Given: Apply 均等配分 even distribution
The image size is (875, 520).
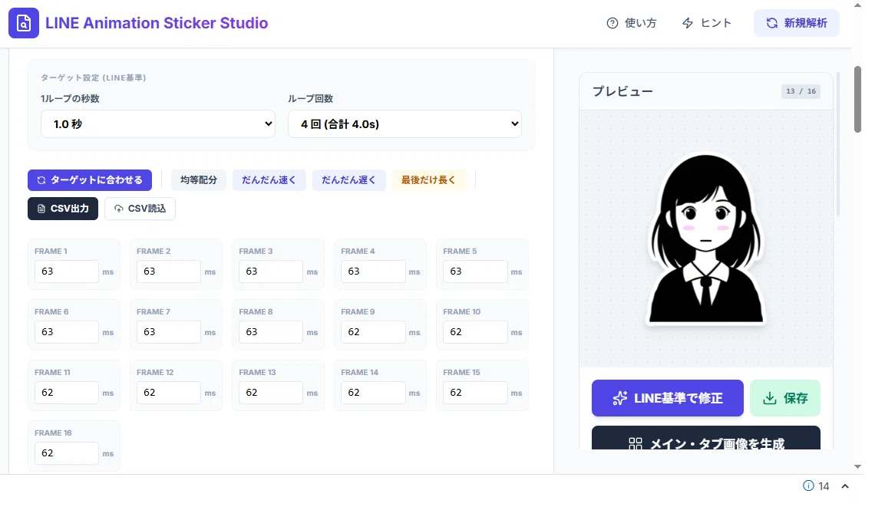Looking at the screenshot, I should (199, 180).
